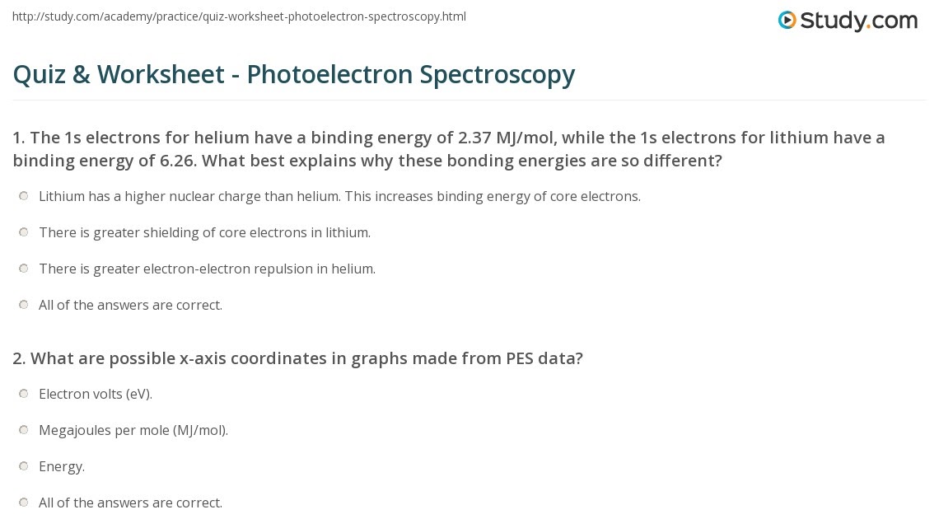
Task: Pick 'All of the answers are correct' for question 2
Action: [23, 502]
